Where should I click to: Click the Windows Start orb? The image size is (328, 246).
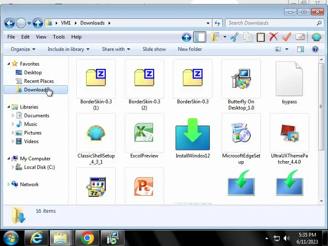click(11, 238)
